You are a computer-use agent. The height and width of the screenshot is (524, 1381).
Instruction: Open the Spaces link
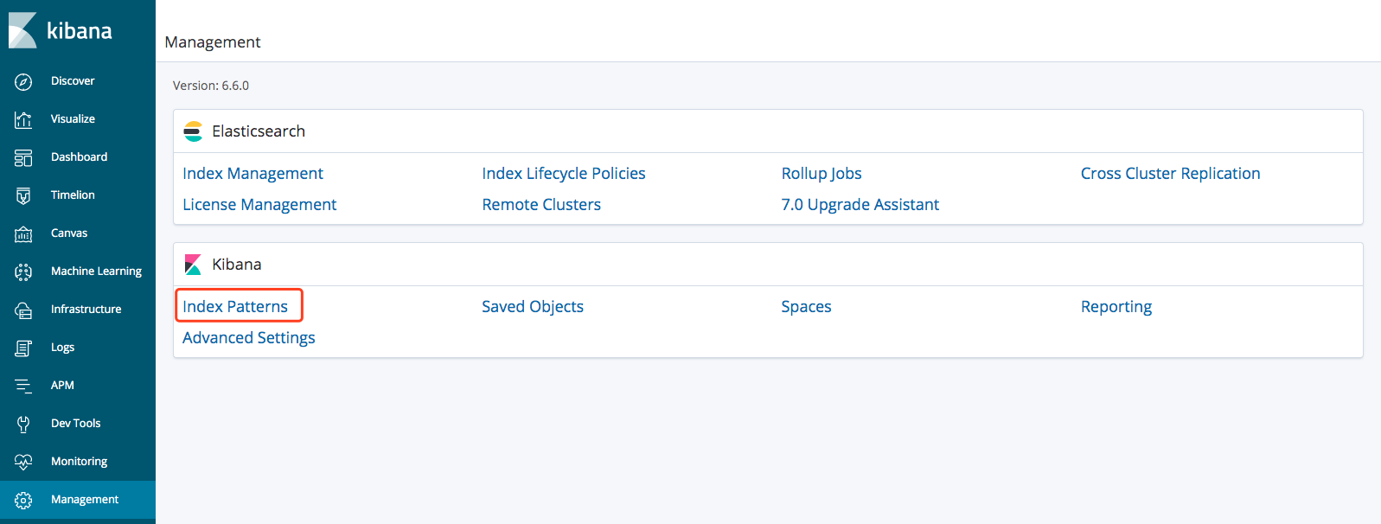tap(806, 307)
